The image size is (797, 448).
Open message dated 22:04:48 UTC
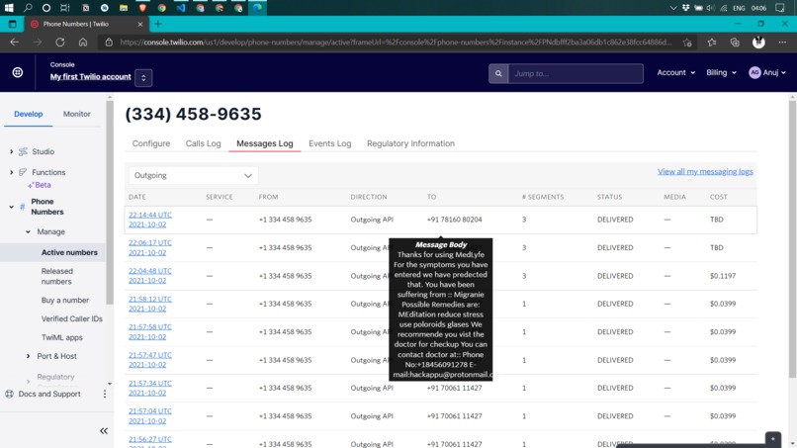[150, 276]
